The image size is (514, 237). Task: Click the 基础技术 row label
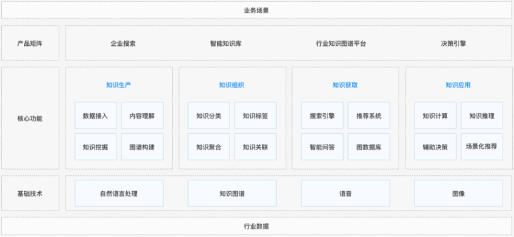tap(30, 193)
